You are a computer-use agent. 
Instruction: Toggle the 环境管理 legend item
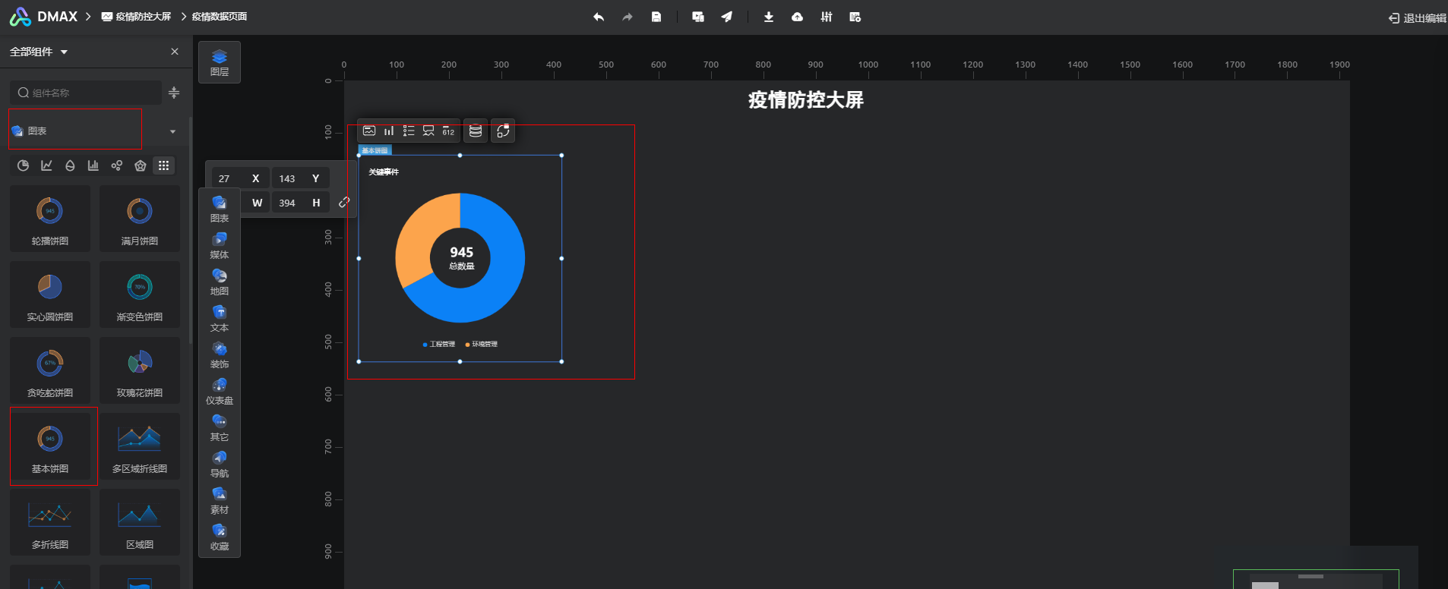click(482, 345)
